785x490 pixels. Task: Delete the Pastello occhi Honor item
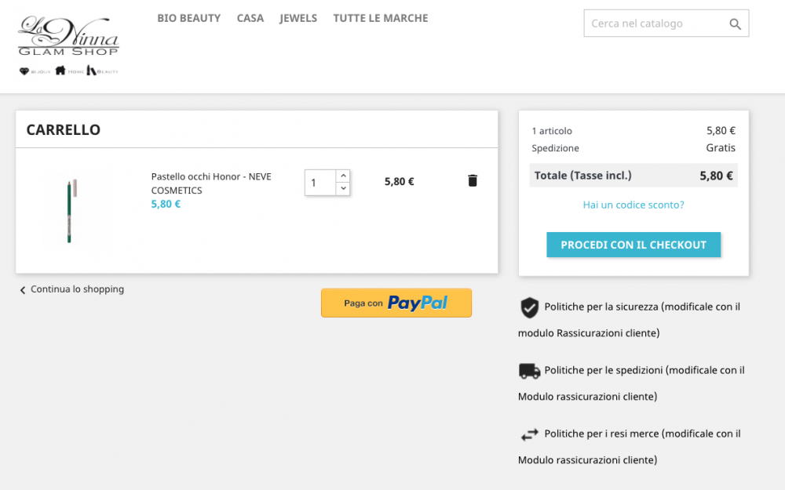(x=472, y=180)
